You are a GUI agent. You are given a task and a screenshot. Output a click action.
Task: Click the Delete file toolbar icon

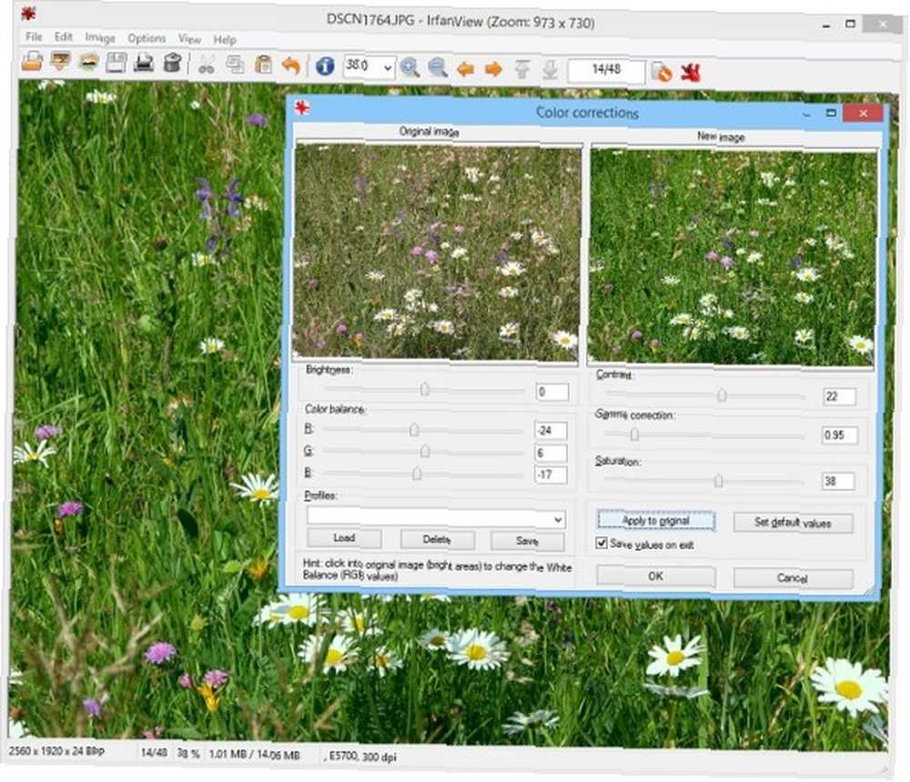pos(172,63)
